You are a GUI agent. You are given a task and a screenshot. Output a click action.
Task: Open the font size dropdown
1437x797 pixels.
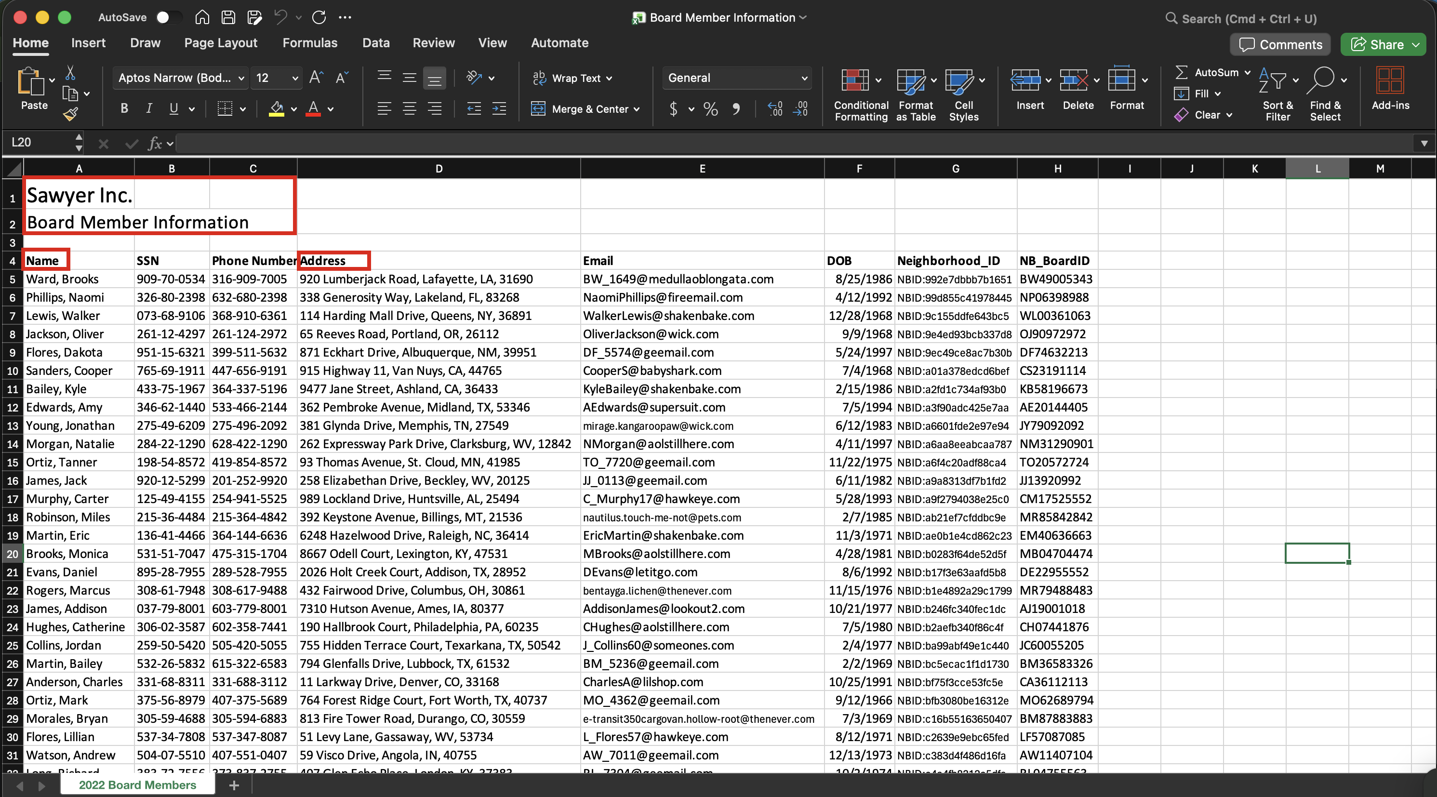coord(295,78)
